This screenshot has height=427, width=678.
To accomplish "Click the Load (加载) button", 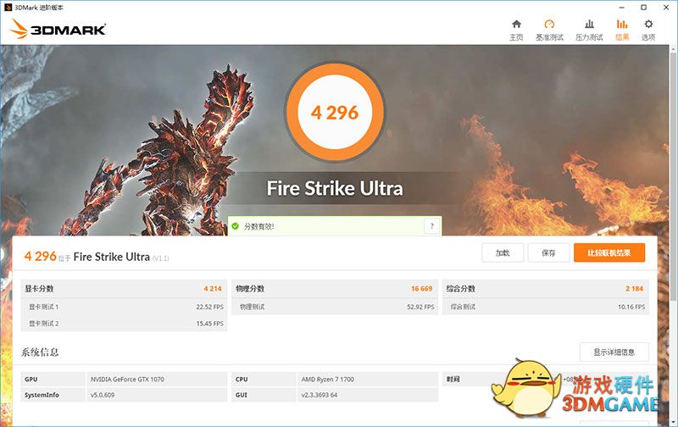I will point(503,252).
